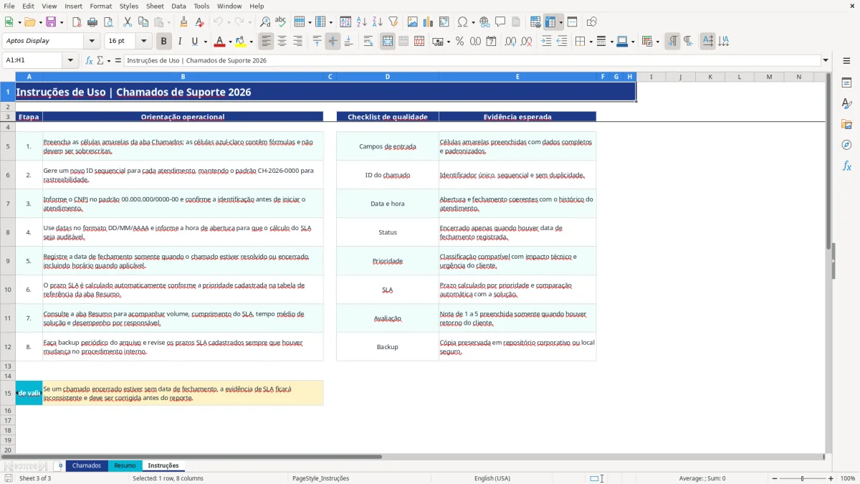Screen dimensions: 860x484
Task: Insert special character omega icon
Action: pos(462,22)
